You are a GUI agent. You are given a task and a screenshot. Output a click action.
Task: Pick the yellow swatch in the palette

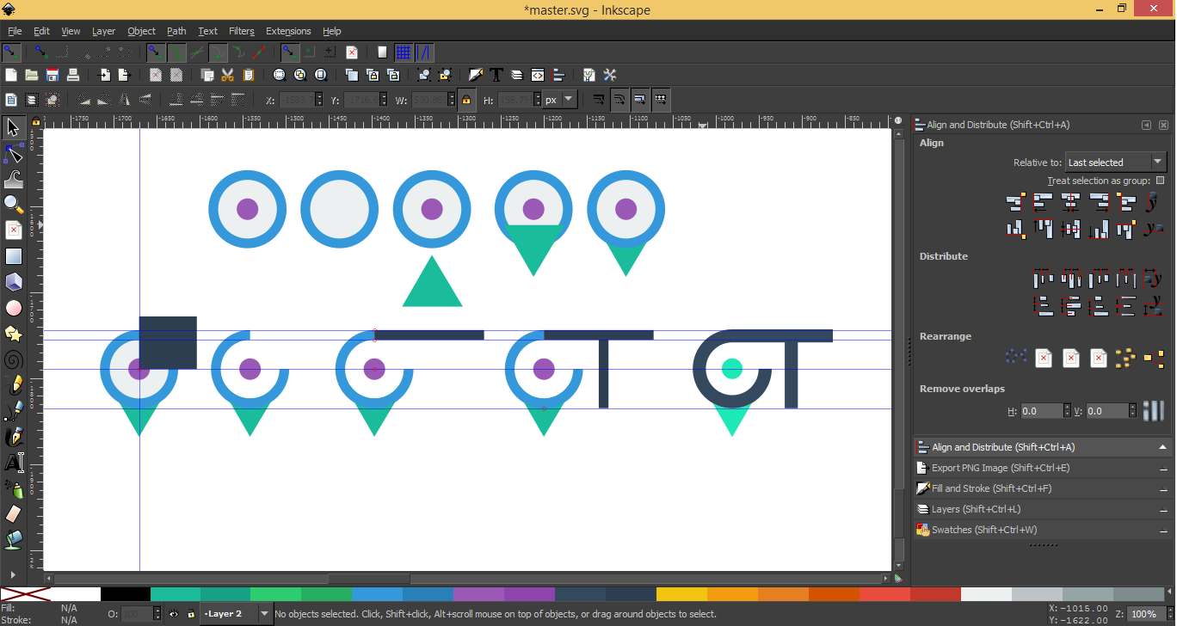point(681,594)
